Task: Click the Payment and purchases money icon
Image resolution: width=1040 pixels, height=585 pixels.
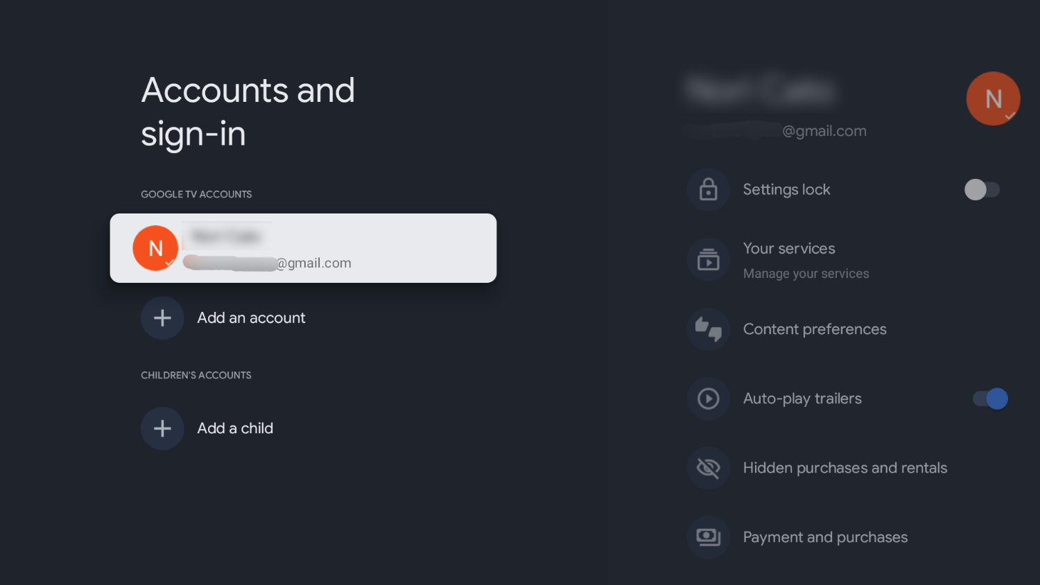Action: tap(708, 537)
